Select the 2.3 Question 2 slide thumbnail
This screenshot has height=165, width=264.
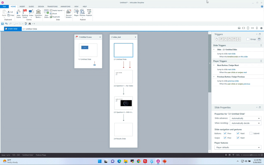point(123,103)
